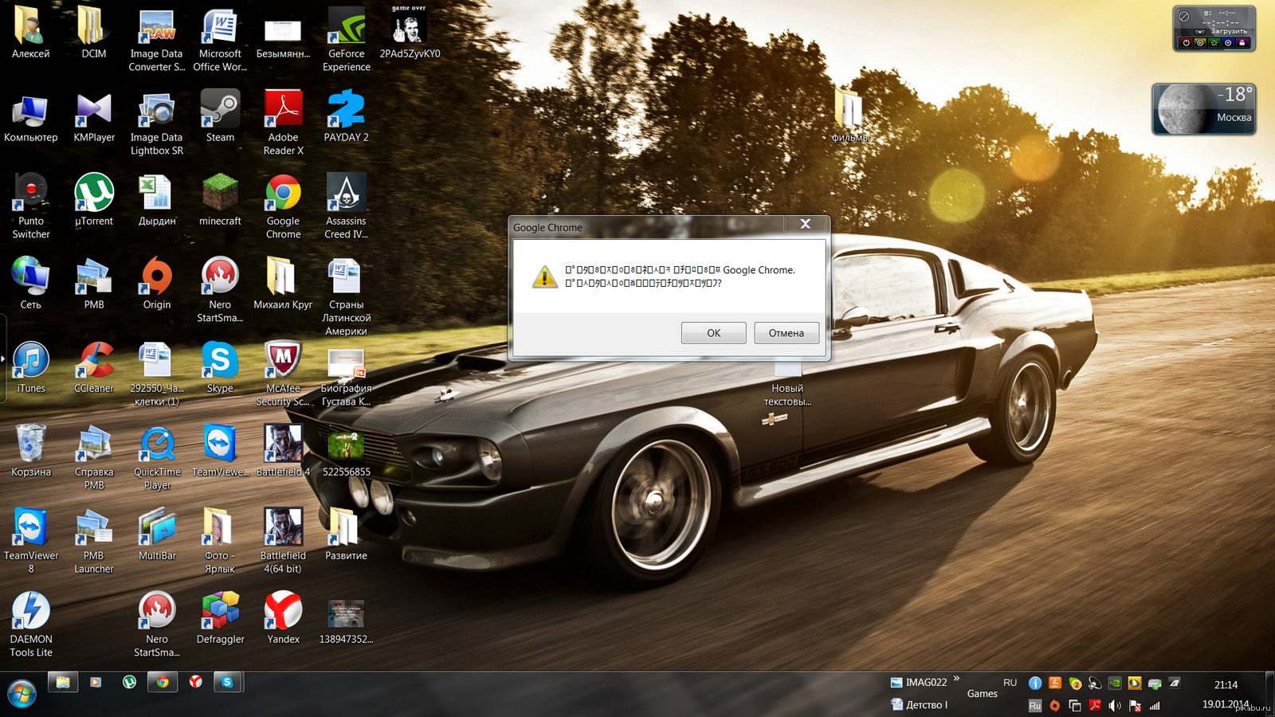The image size is (1275, 717).
Task: Open the Games taskbar toolbar
Action: coord(982,693)
